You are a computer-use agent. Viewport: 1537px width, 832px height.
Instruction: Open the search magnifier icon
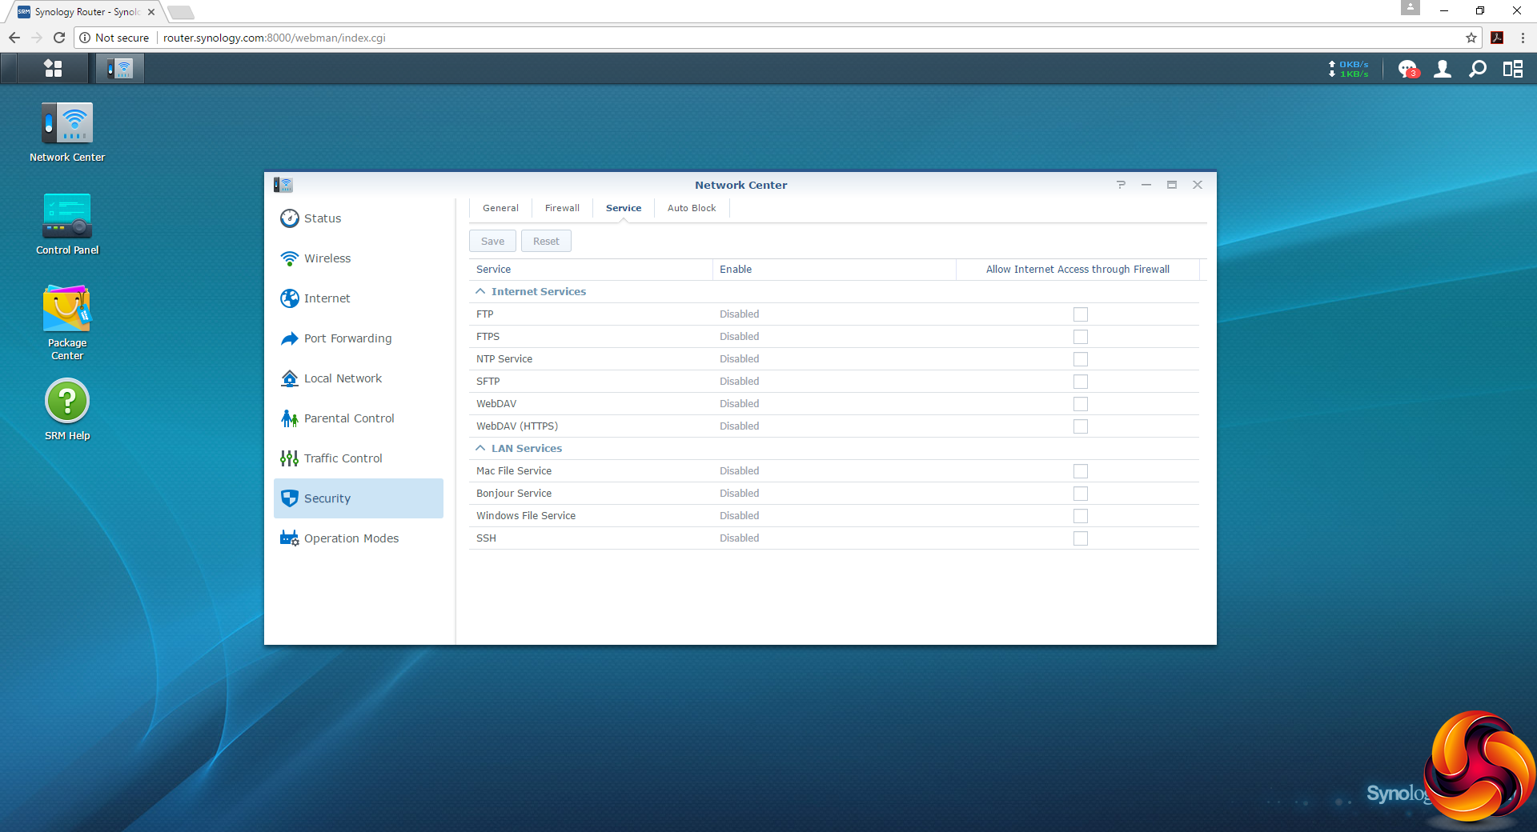(x=1477, y=69)
